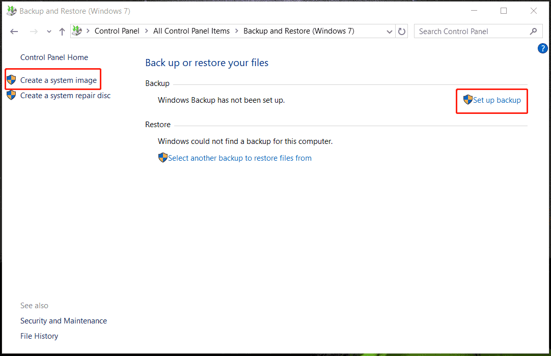Click the Forward navigation arrow
This screenshot has width=551, height=356.
(34, 32)
